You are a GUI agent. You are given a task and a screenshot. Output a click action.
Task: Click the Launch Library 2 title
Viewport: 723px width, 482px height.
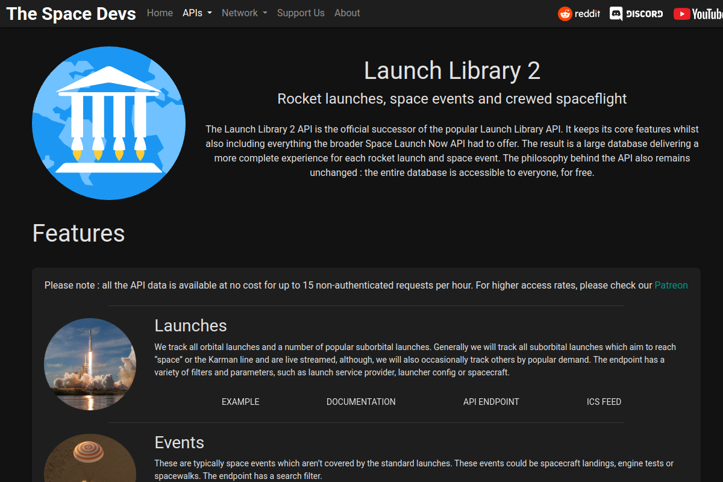[452, 71]
